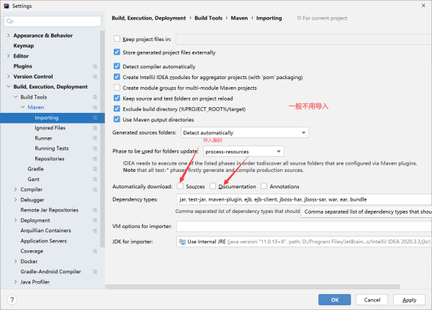The width and height of the screenshot is (432, 310).
Task: Open the Generated sources folders dropdown
Action: coord(243,133)
